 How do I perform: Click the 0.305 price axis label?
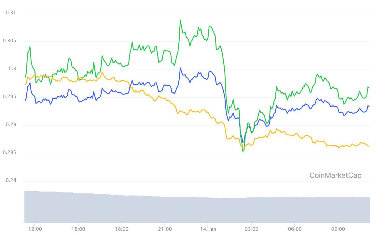click(x=9, y=41)
